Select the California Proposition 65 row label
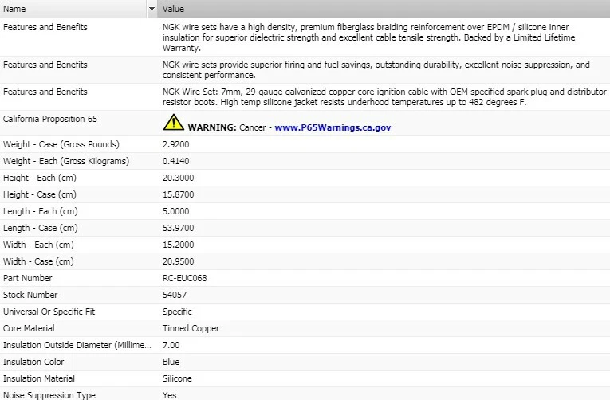Screen dimensions: 610x400 pos(50,119)
